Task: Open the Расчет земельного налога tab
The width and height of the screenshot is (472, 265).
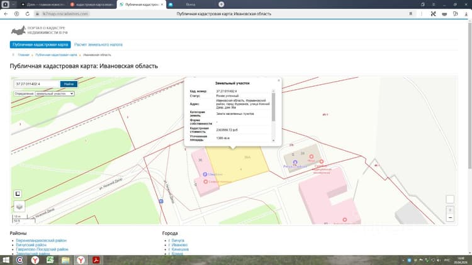Action: point(98,45)
